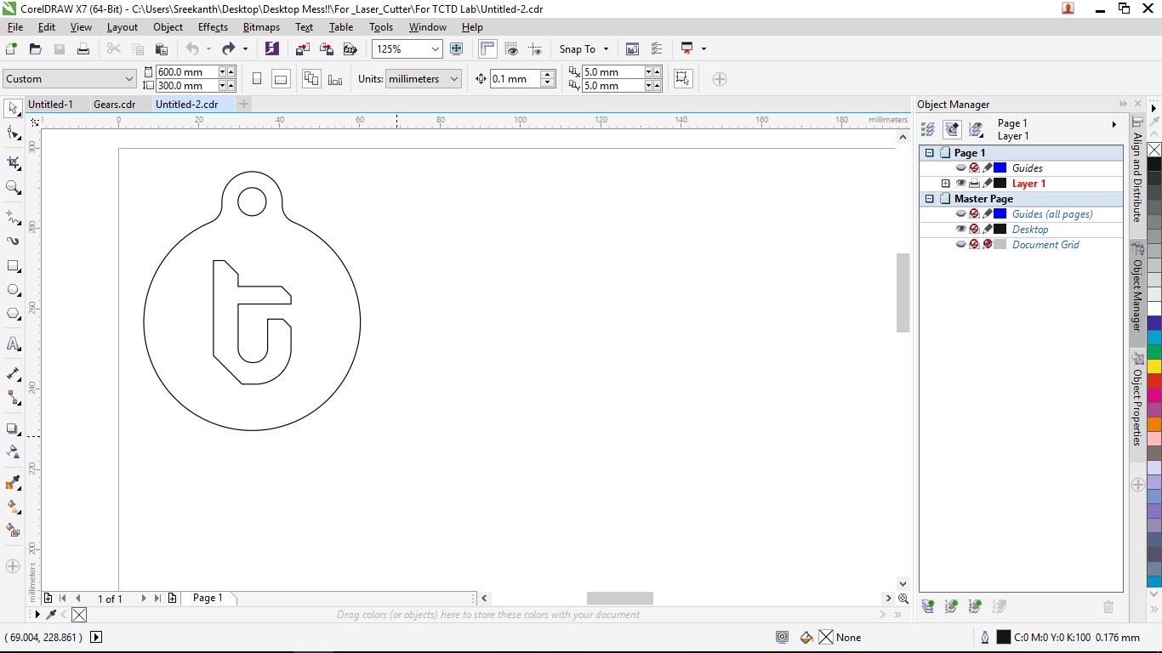Click New Layer icon in Object Manager
This screenshot has height=653, width=1162.
(928, 606)
